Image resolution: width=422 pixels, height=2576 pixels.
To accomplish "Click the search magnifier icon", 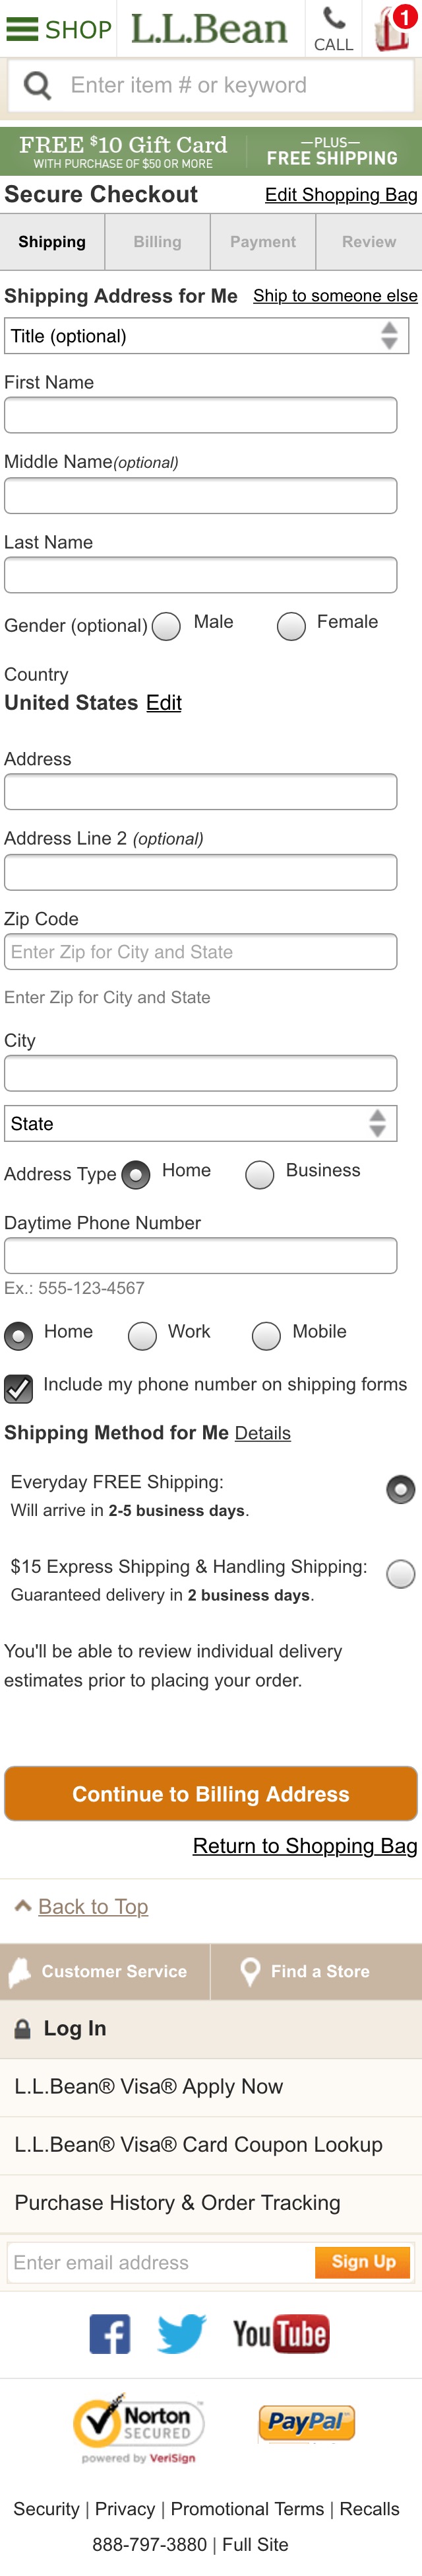I will tap(37, 86).
